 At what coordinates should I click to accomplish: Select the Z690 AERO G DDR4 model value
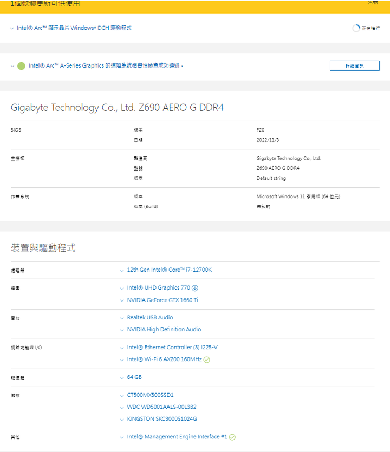click(278, 168)
